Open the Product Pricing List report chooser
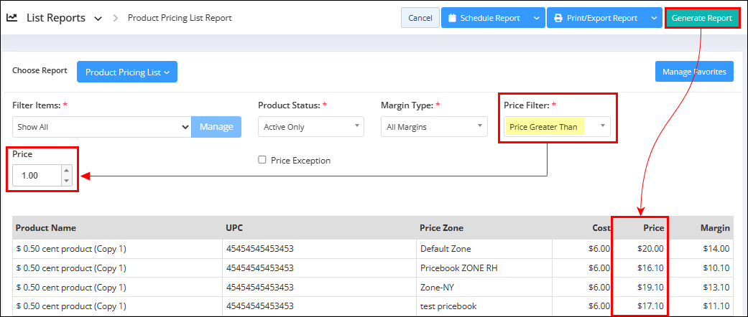The width and height of the screenshot is (748, 317). pos(127,72)
